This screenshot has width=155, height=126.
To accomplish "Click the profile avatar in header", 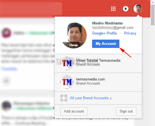I will click(138, 9).
